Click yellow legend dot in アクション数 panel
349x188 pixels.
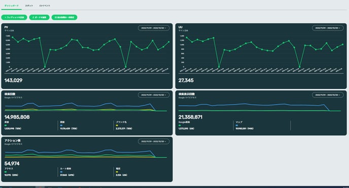pos(117,172)
